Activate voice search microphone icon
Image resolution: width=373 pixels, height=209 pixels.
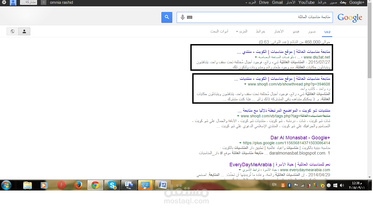[x=183, y=17]
